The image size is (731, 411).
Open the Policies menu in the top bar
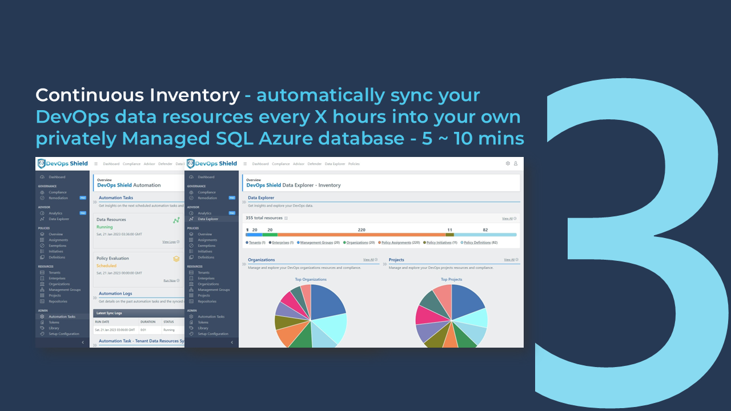354,164
